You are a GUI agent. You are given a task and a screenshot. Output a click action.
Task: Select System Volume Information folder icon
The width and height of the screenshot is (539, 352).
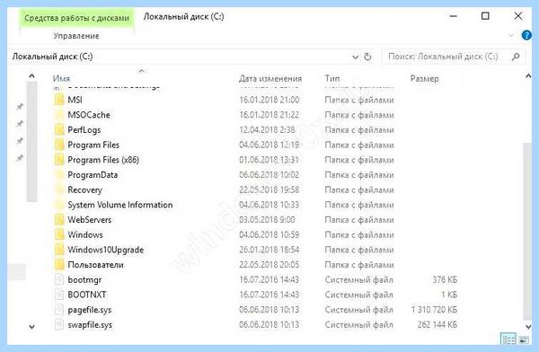(59, 205)
